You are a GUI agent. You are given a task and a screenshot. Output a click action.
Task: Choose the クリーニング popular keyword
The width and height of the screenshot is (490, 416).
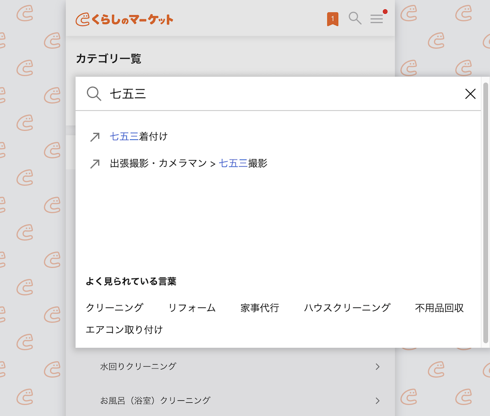[114, 308]
